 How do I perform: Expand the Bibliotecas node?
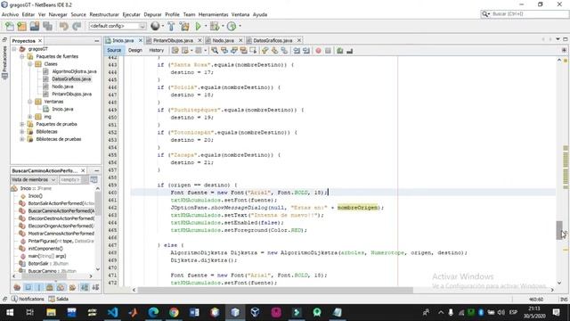22,132
